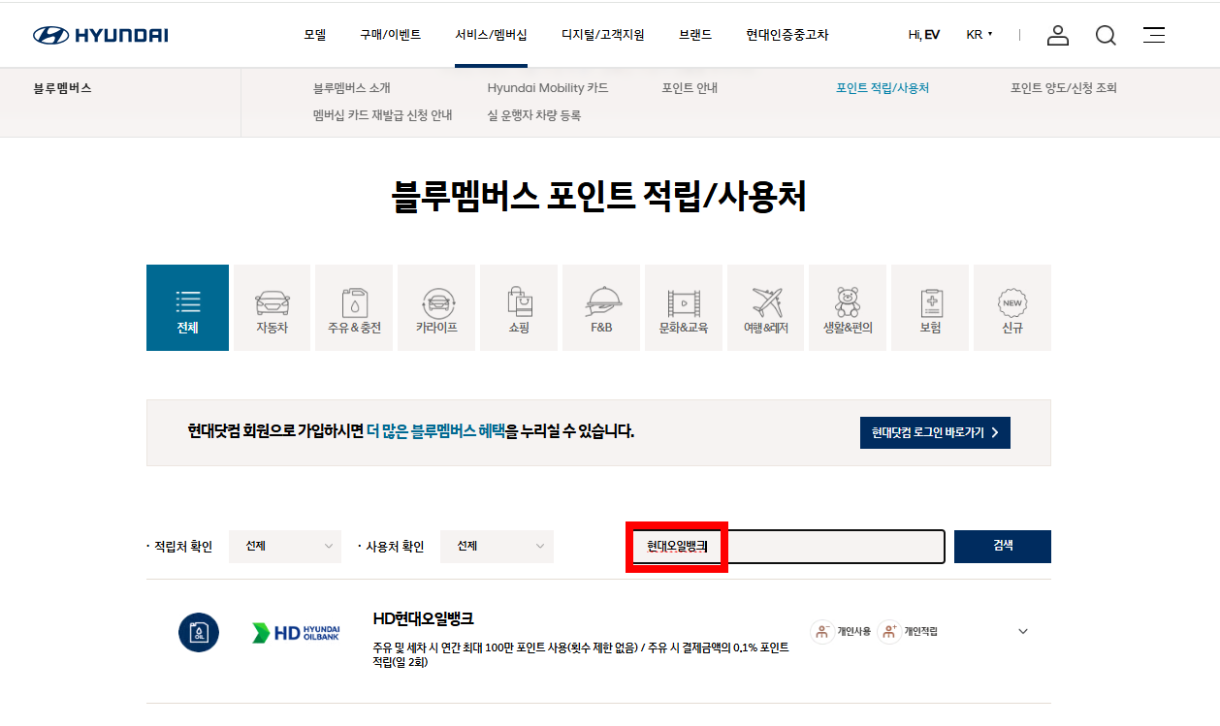Click the Hi, EV link
This screenshot has height=726, width=1220.
pyautogui.click(x=923, y=35)
